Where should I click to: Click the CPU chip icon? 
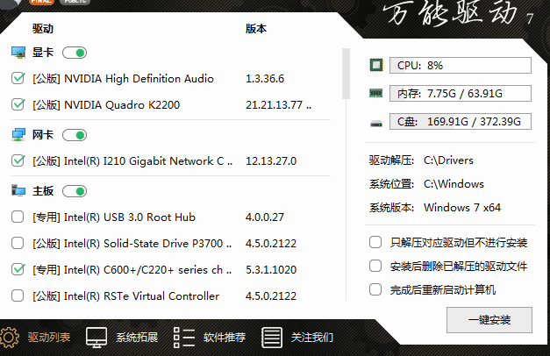(376, 65)
